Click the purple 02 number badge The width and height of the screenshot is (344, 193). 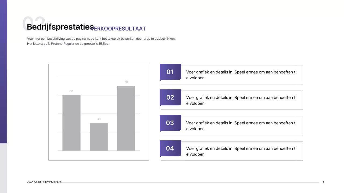tap(170, 97)
